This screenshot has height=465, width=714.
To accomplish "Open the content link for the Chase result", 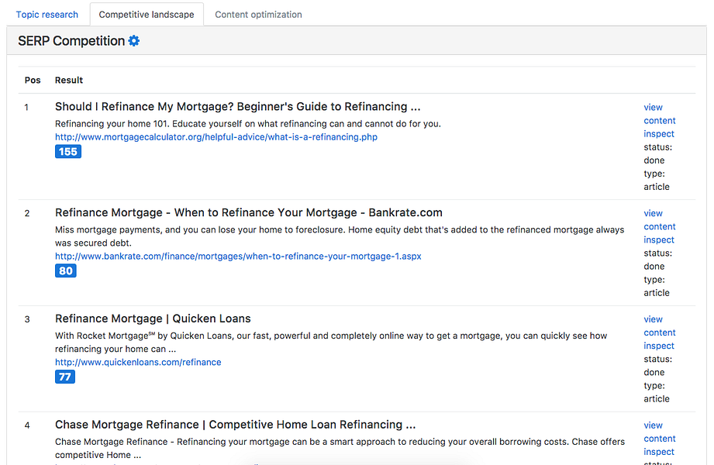I will tap(659, 439).
